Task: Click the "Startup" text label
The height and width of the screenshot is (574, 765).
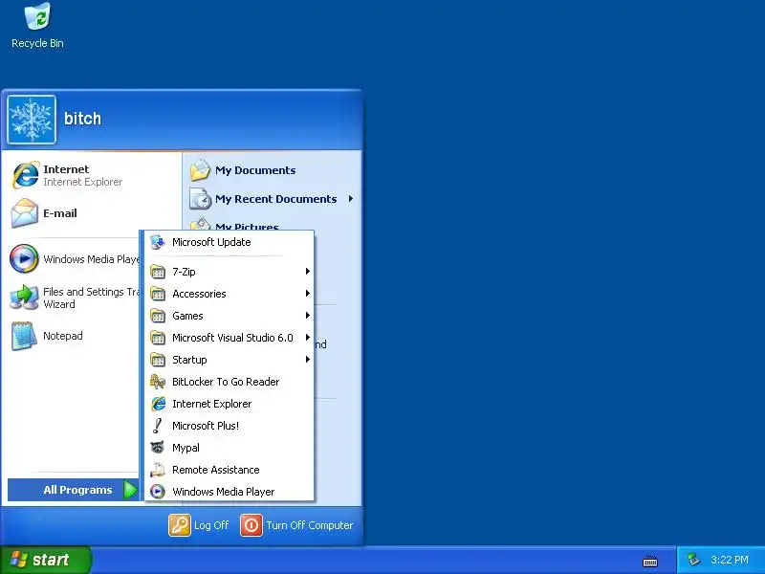Action: click(189, 360)
